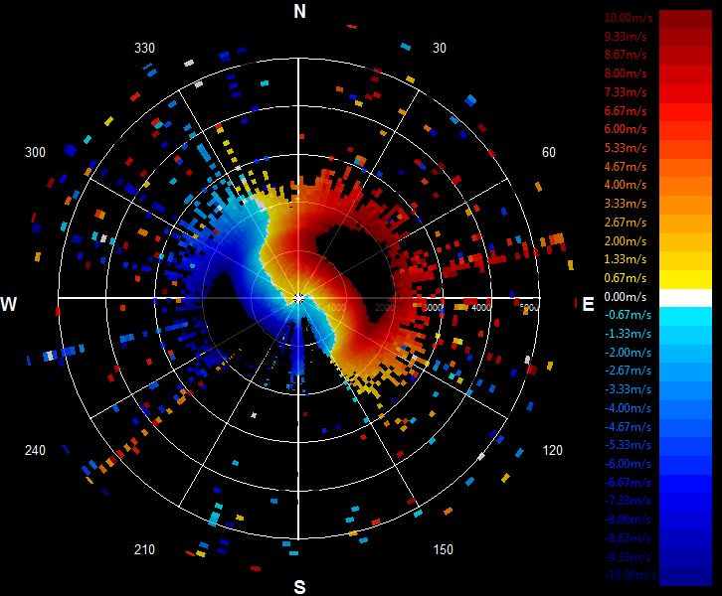Click the 4000 range ring label
This screenshot has width=722, height=596.
481,307
